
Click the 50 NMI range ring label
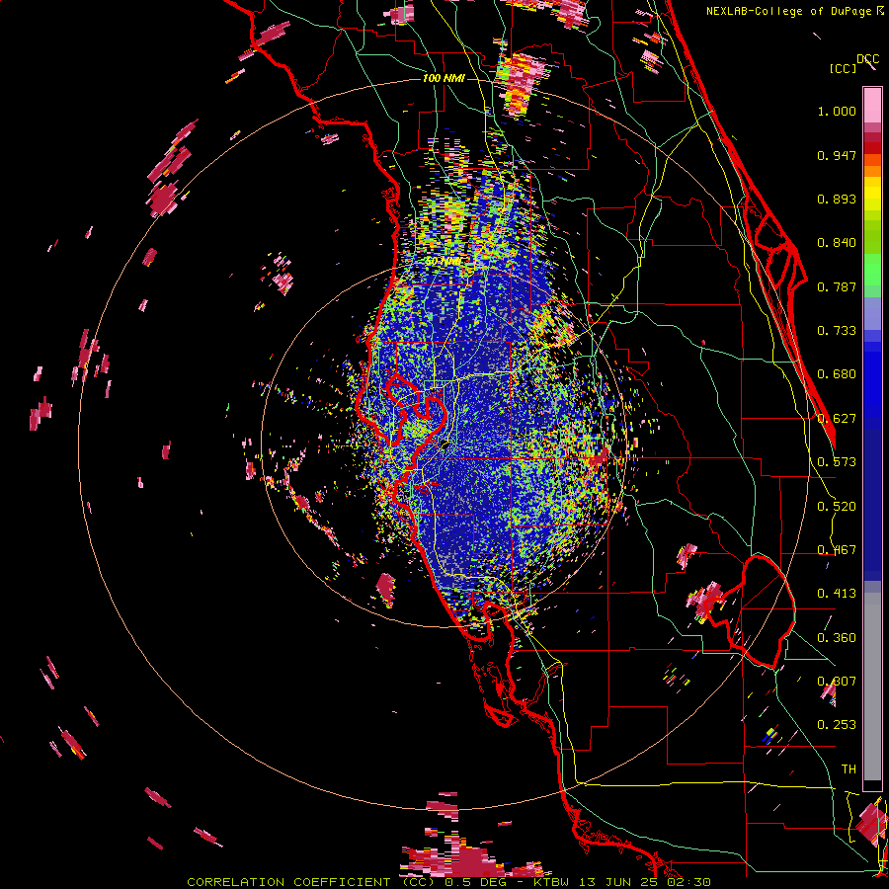[444, 262]
